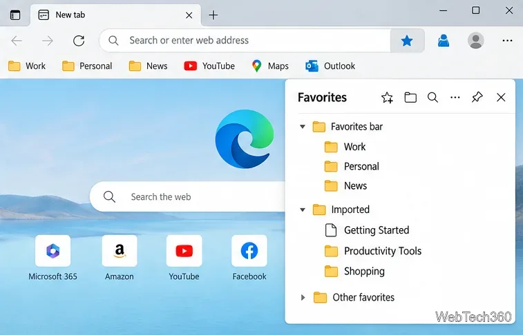
Task: Go forward using the forward arrow
Action: coord(48,41)
